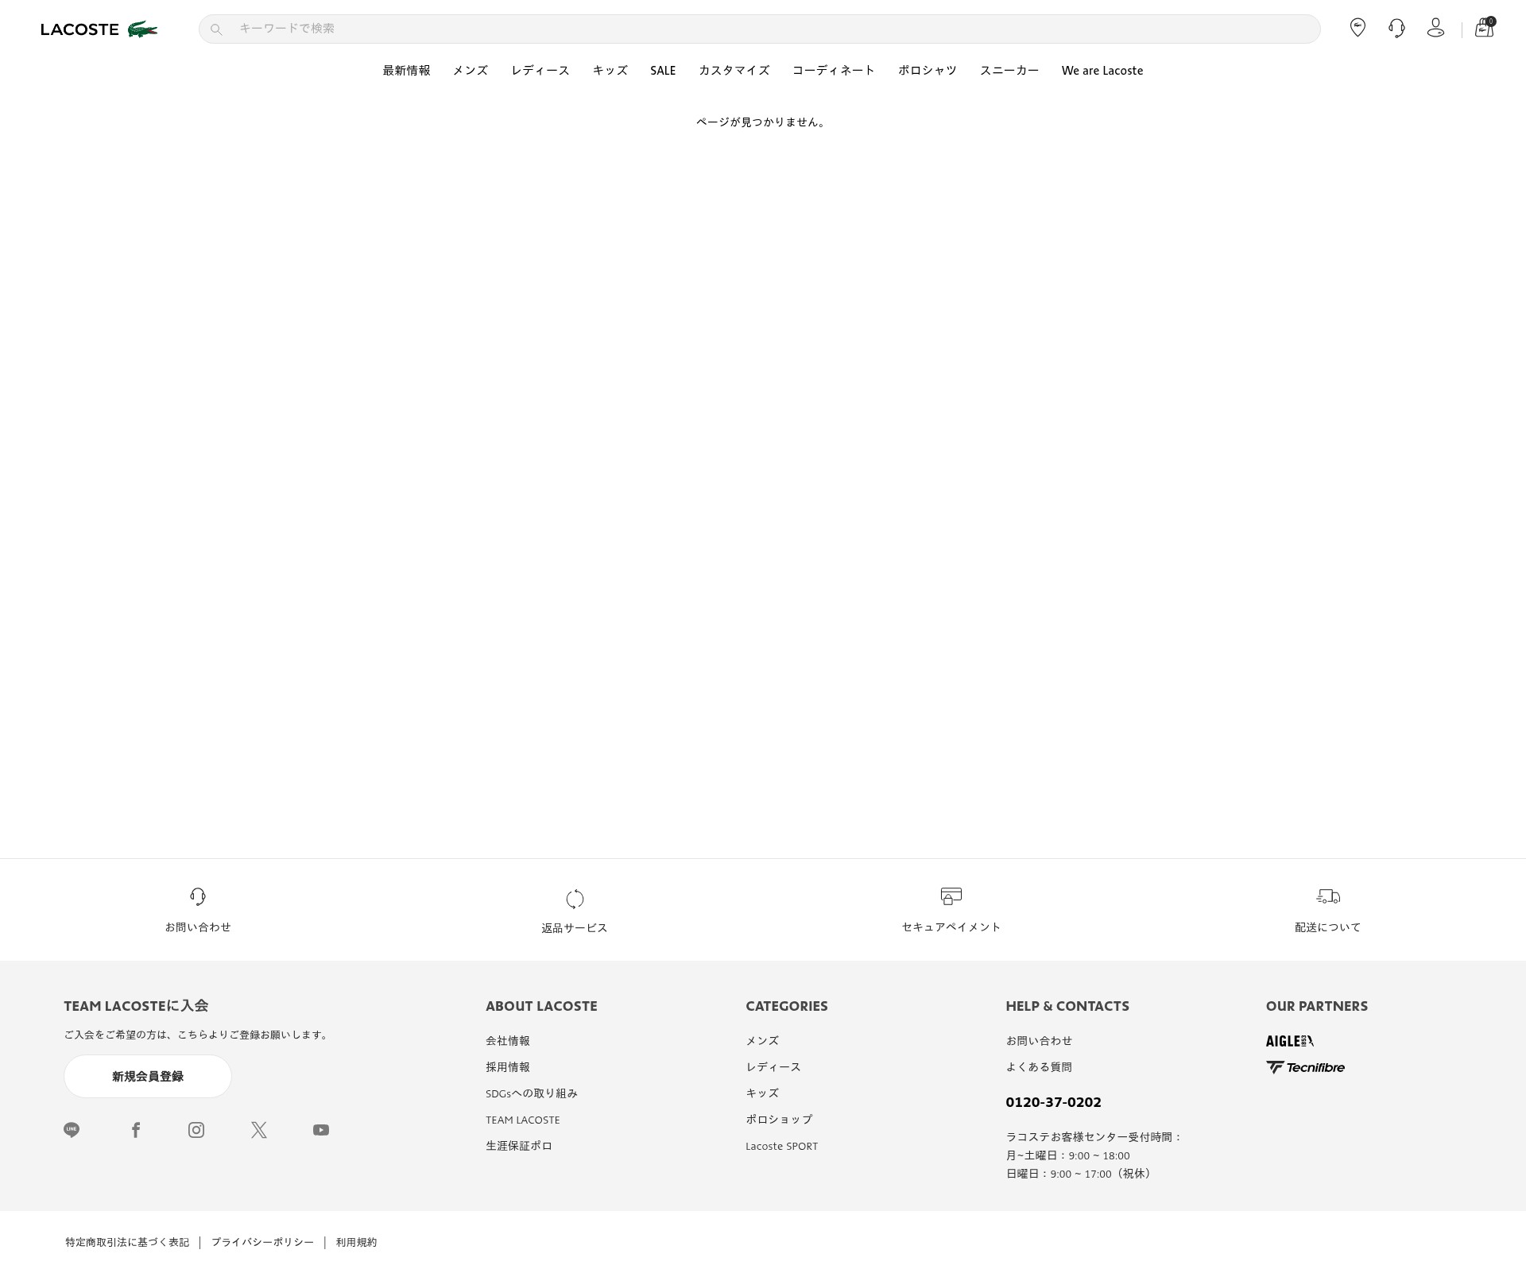
Task: Click the お問い合わせ headset icon in service bar
Action: coord(198,896)
